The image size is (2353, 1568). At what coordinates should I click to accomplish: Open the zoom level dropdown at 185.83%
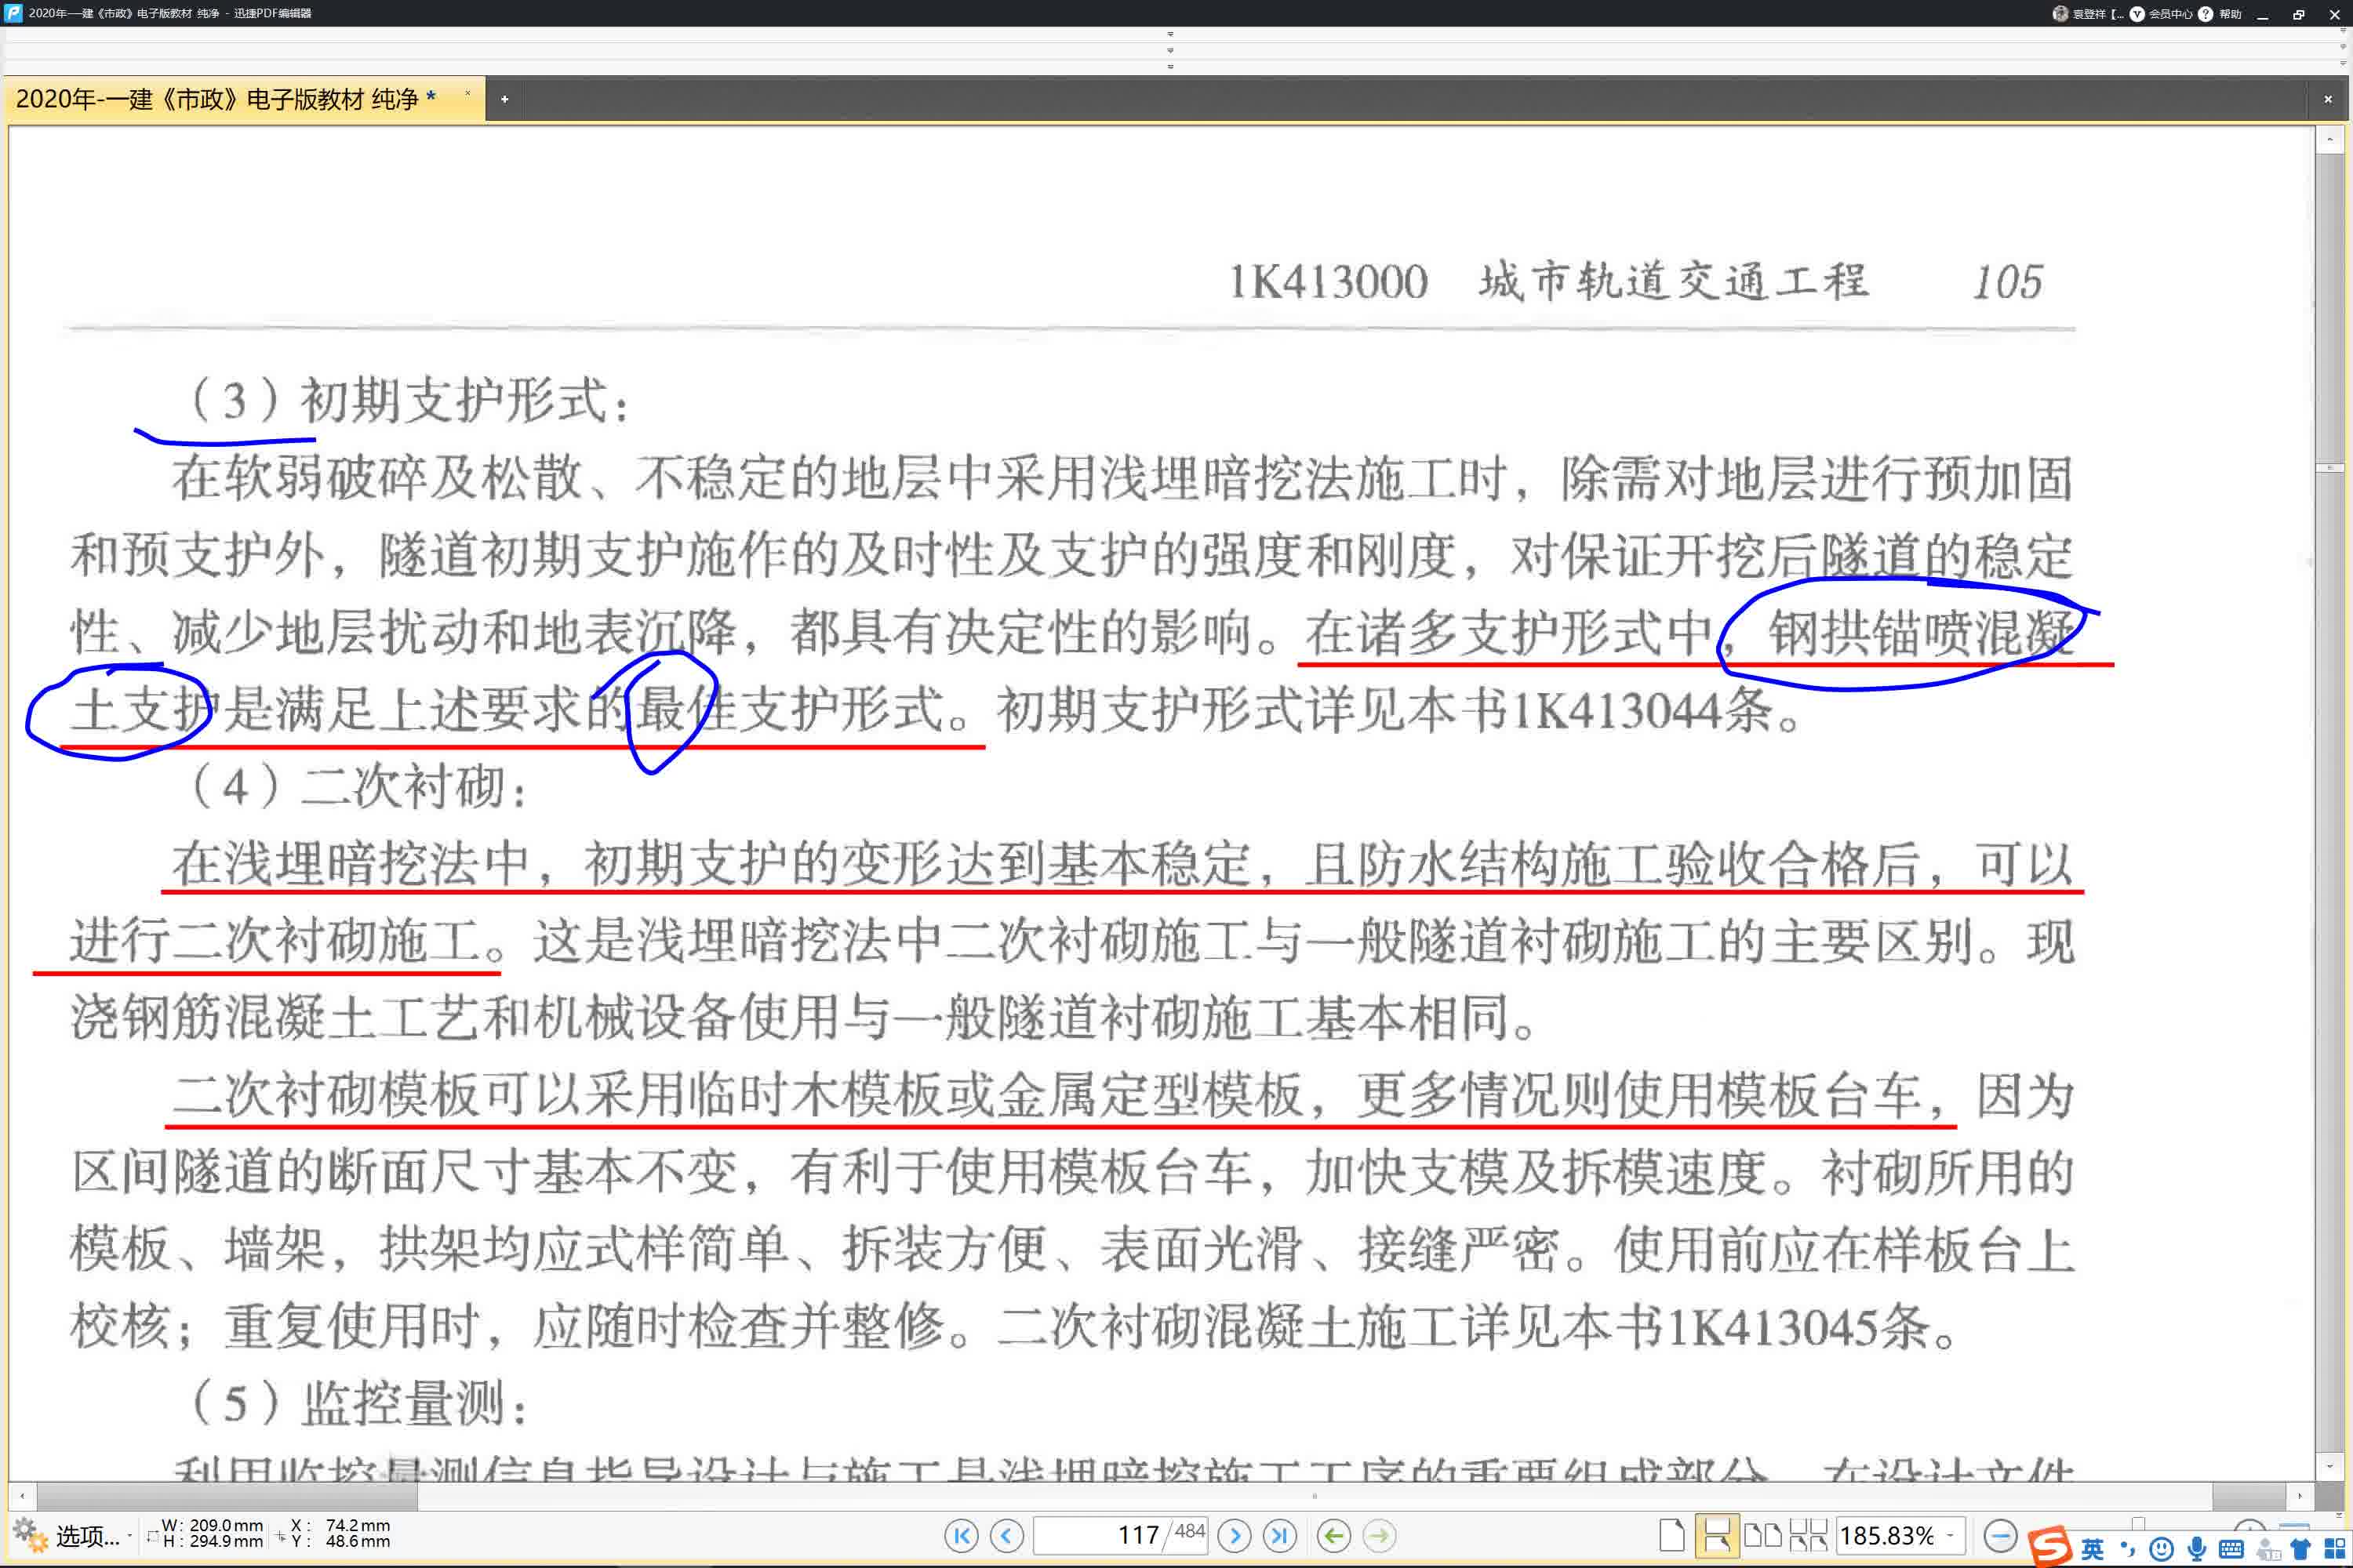click(x=1950, y=1535)
